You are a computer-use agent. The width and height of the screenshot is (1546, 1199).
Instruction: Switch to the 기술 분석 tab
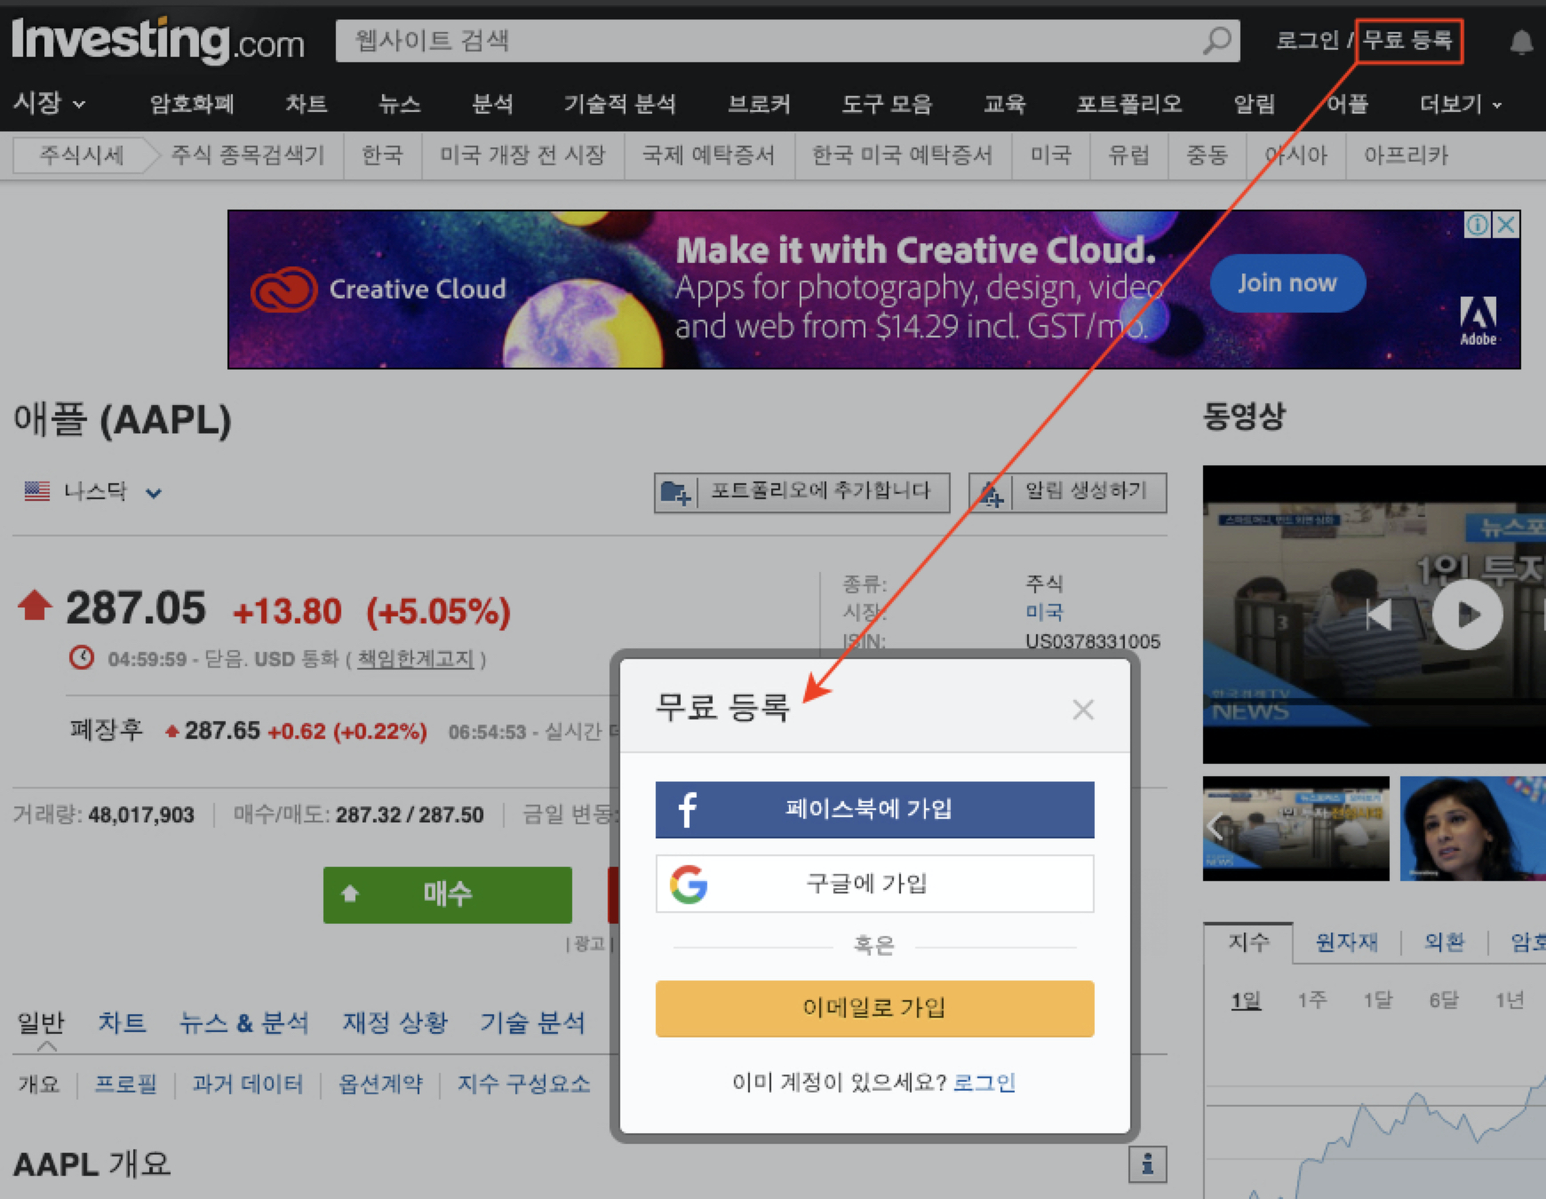(532, 1022)
